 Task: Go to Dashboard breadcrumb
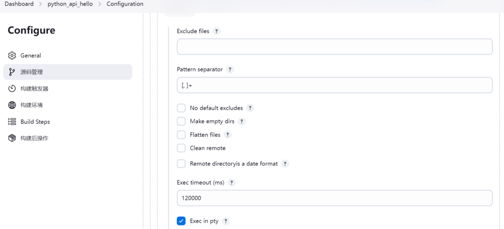[x=19, y=4]
